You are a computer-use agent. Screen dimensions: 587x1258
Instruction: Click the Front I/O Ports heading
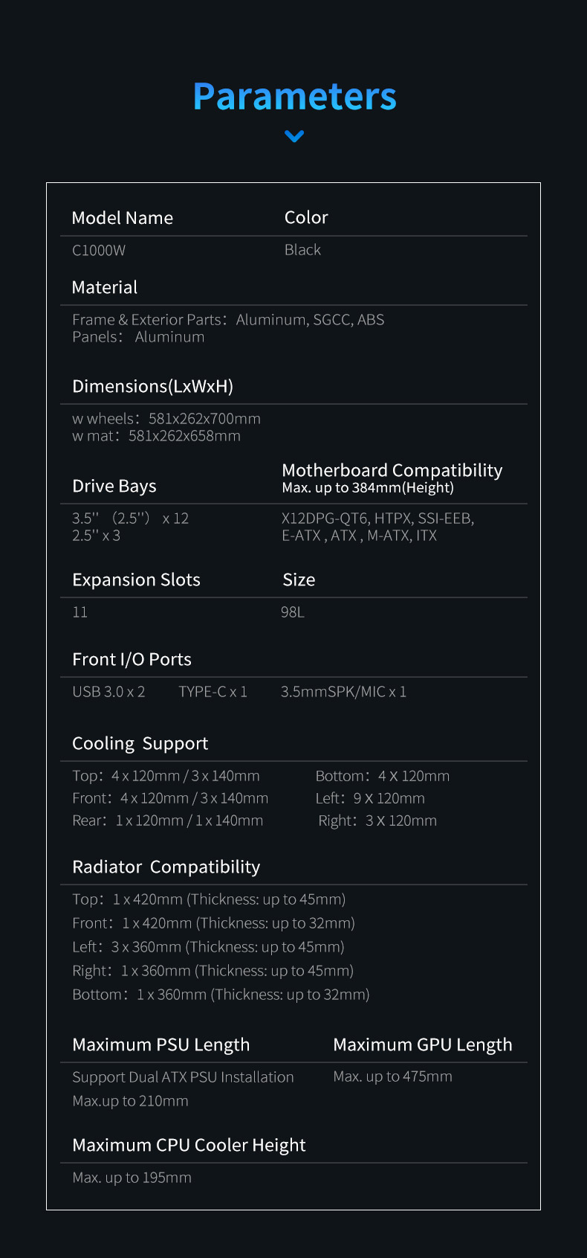[x=132, y=659]
